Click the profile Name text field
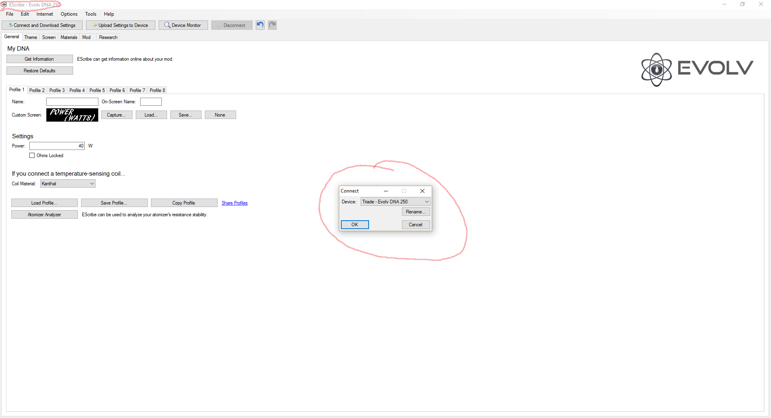This screenshot has width=771, height=418. [72, 102]
